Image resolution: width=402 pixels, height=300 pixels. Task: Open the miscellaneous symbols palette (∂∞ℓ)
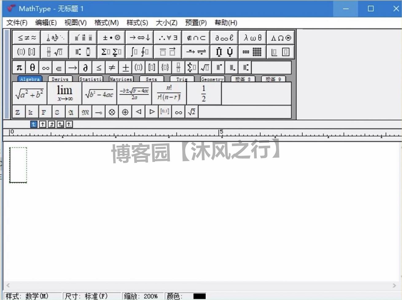tap(224, 38)
